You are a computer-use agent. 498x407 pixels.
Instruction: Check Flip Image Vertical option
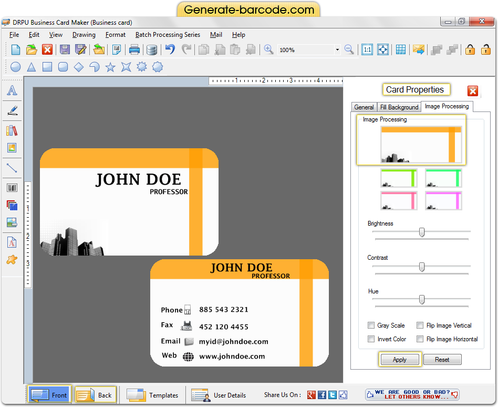click(x=420, y=325)
